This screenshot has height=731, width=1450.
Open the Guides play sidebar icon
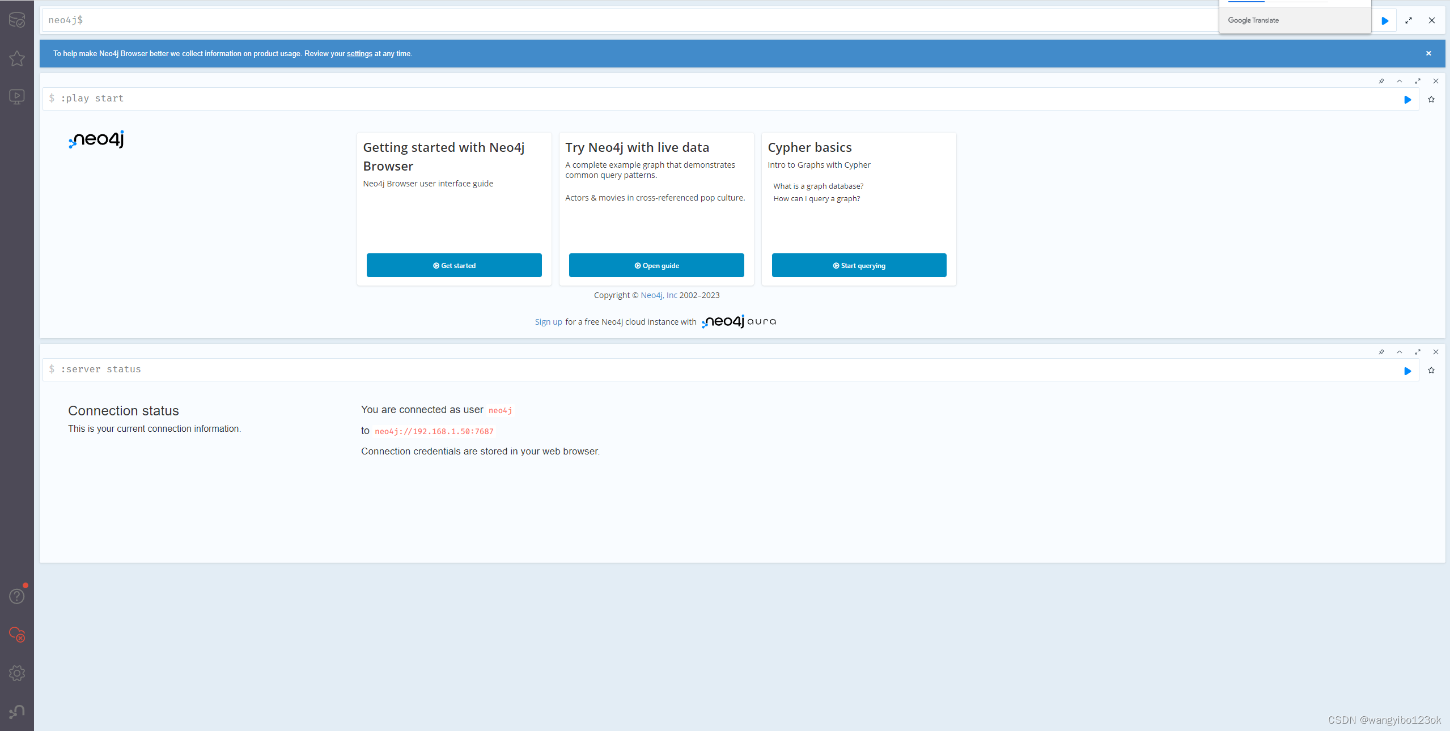coord(17,97)
